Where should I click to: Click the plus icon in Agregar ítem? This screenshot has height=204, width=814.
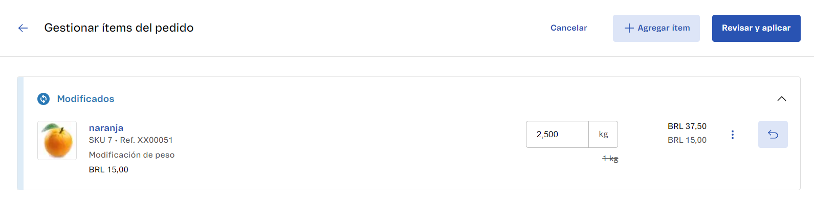click(629, 28)
